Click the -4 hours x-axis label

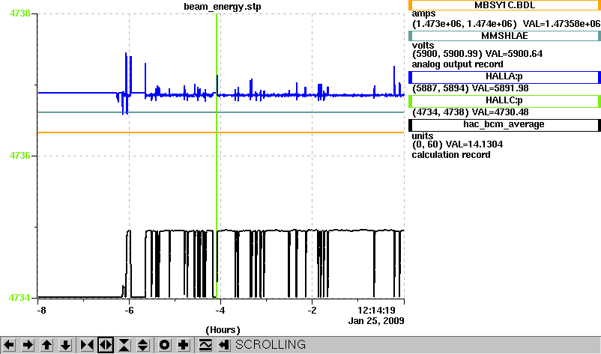220,311
